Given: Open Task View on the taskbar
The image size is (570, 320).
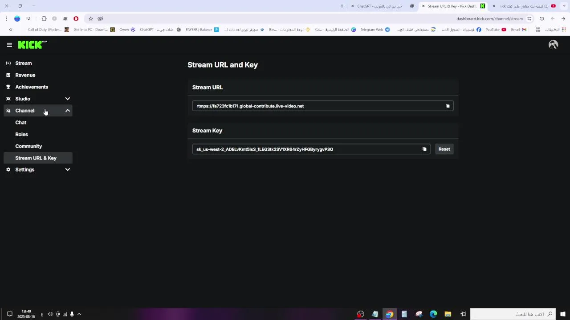Looking at the screenshot, I should click(463, 314).
